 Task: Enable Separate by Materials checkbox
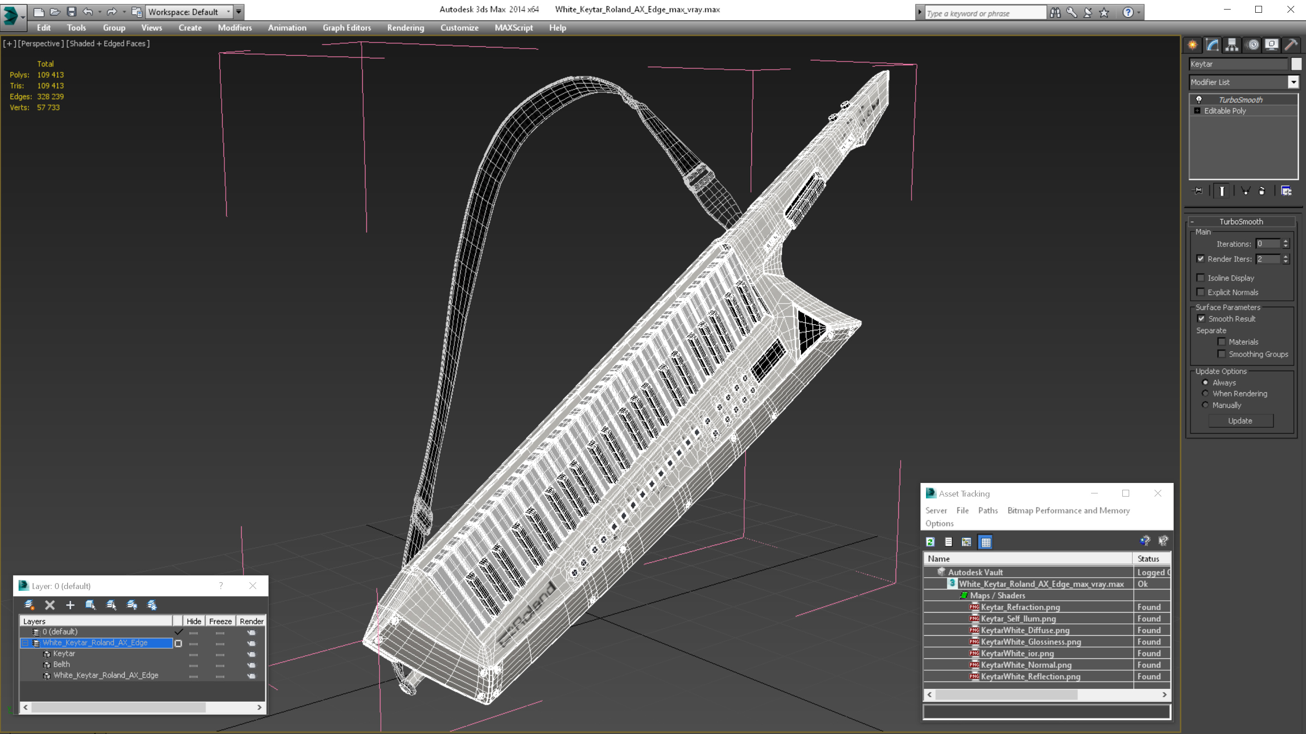pyautogui.click(x=1222, y=342)
